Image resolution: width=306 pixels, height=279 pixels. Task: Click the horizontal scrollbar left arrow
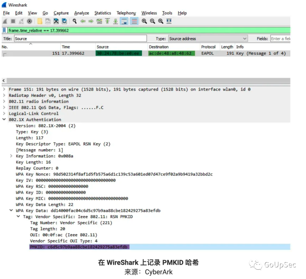(x=3, y=81)
